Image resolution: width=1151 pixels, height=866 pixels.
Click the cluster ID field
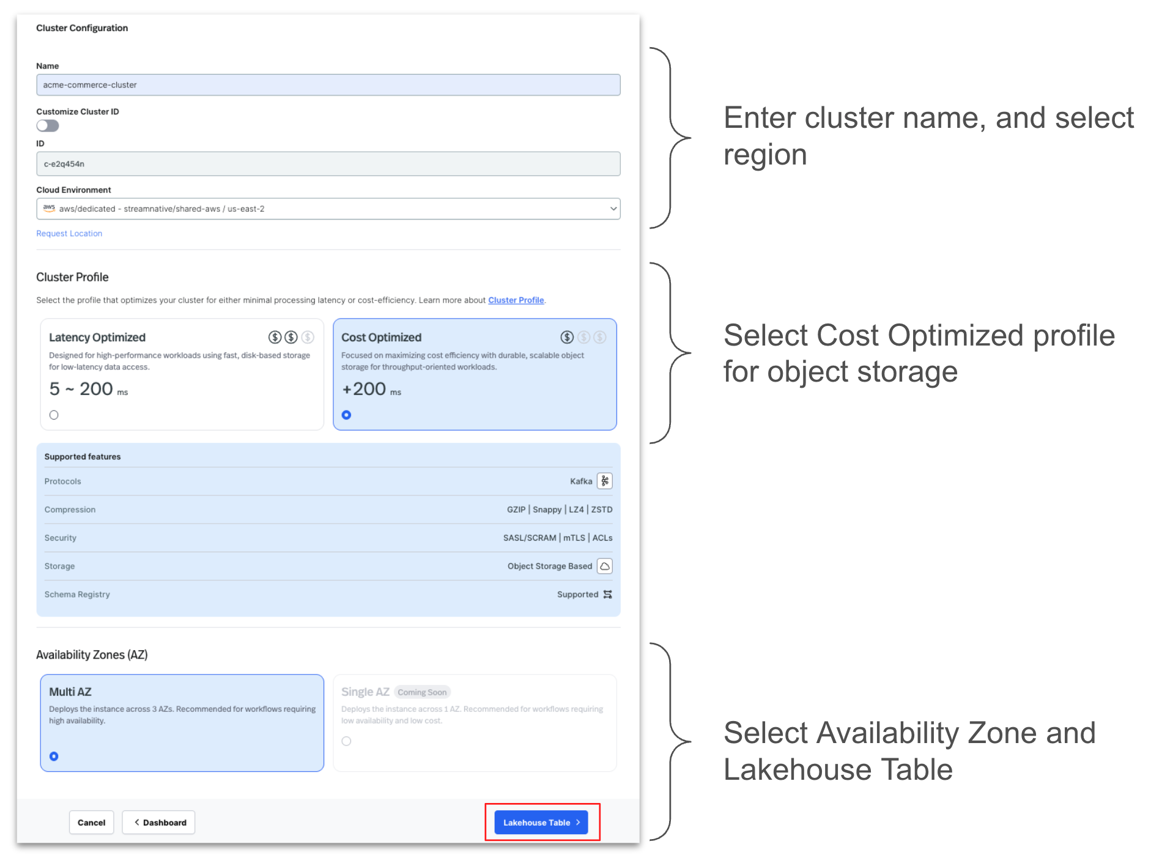click(x=328, y=164)
